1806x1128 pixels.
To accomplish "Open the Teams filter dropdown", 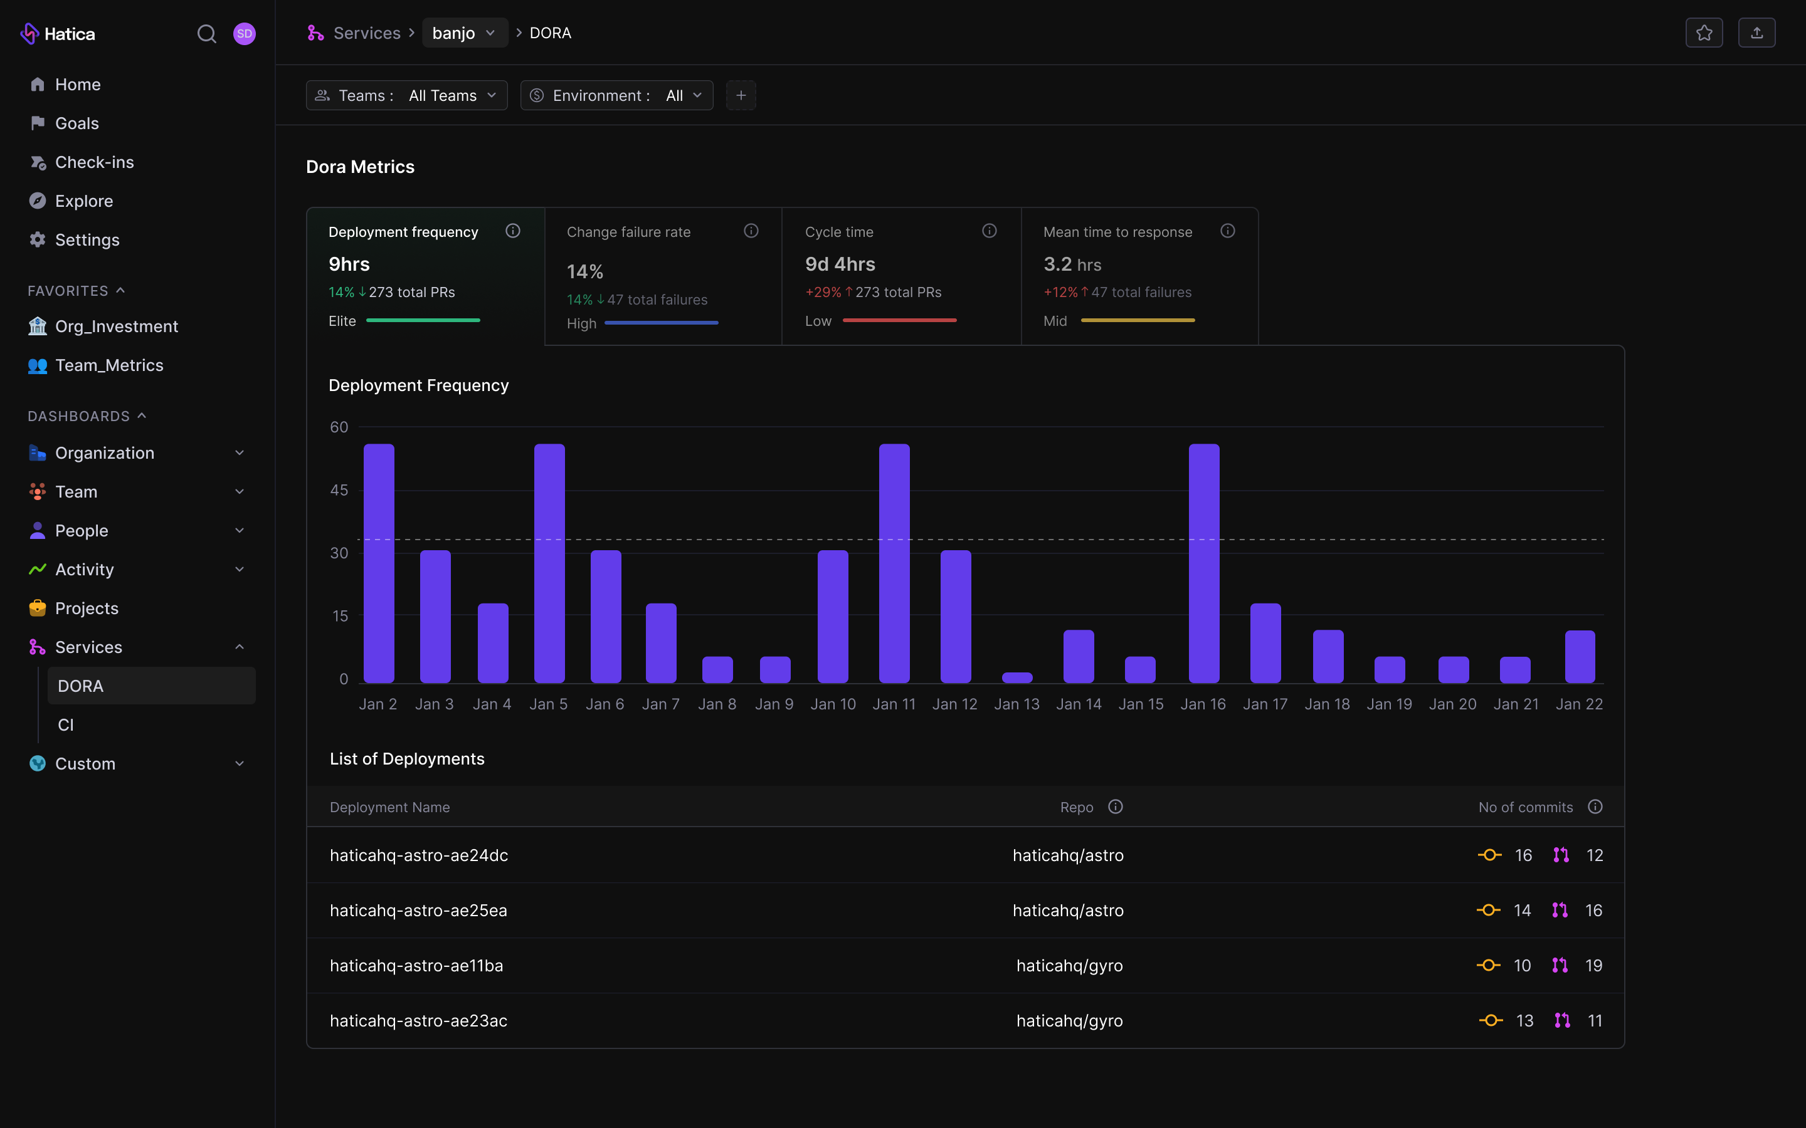I will pos(407,95).
